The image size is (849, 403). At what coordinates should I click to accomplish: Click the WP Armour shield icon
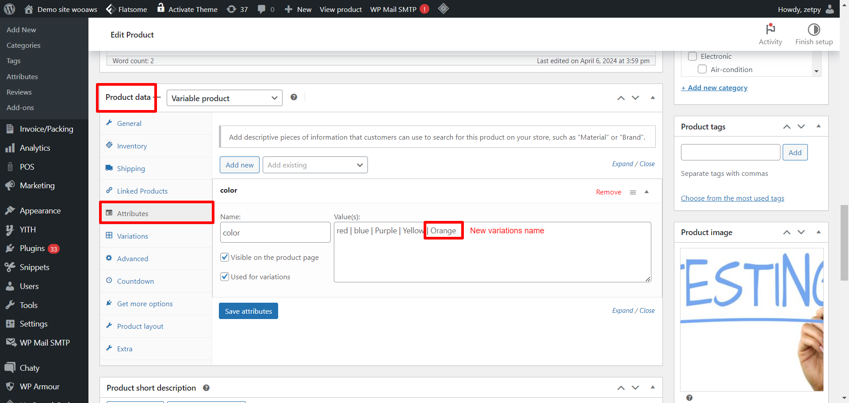[10, 387]
